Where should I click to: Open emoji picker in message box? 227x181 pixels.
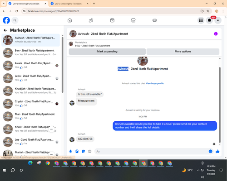pyautogui.click(x=210, y=151)
